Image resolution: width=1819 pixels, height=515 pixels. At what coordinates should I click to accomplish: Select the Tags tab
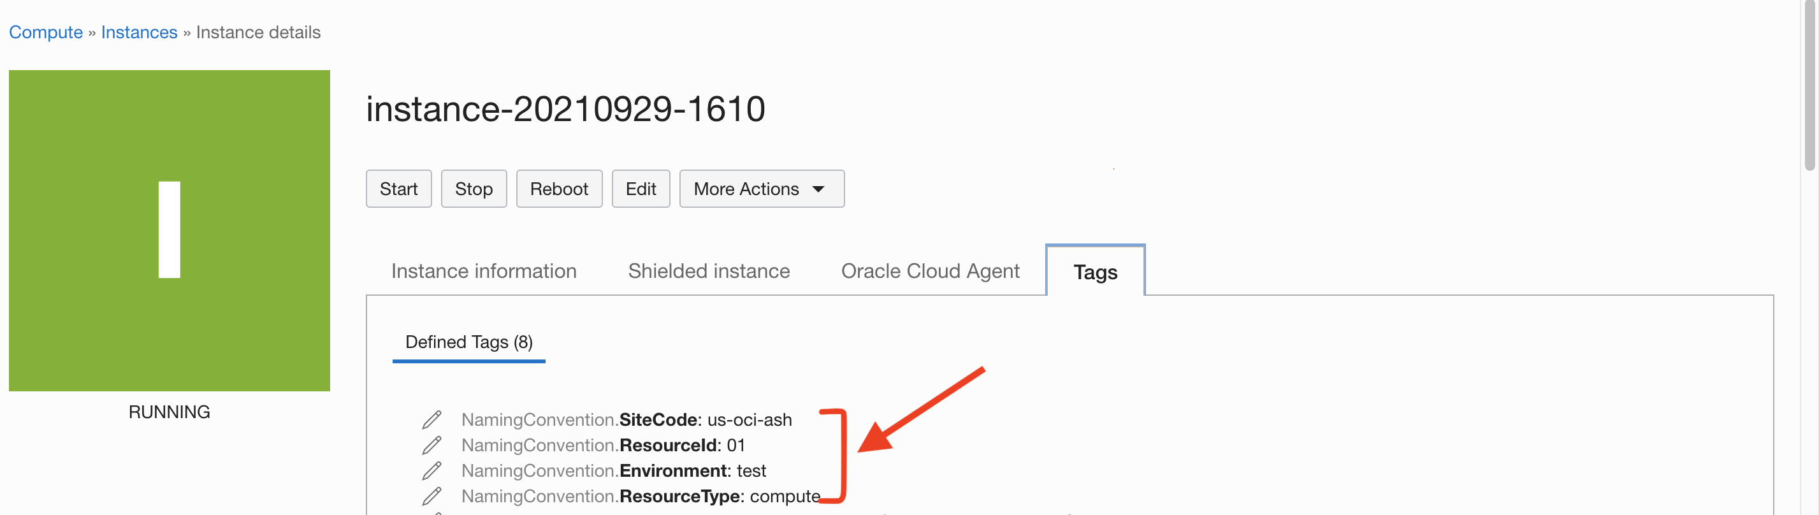pyautogui.click(x=1094, y=272)
